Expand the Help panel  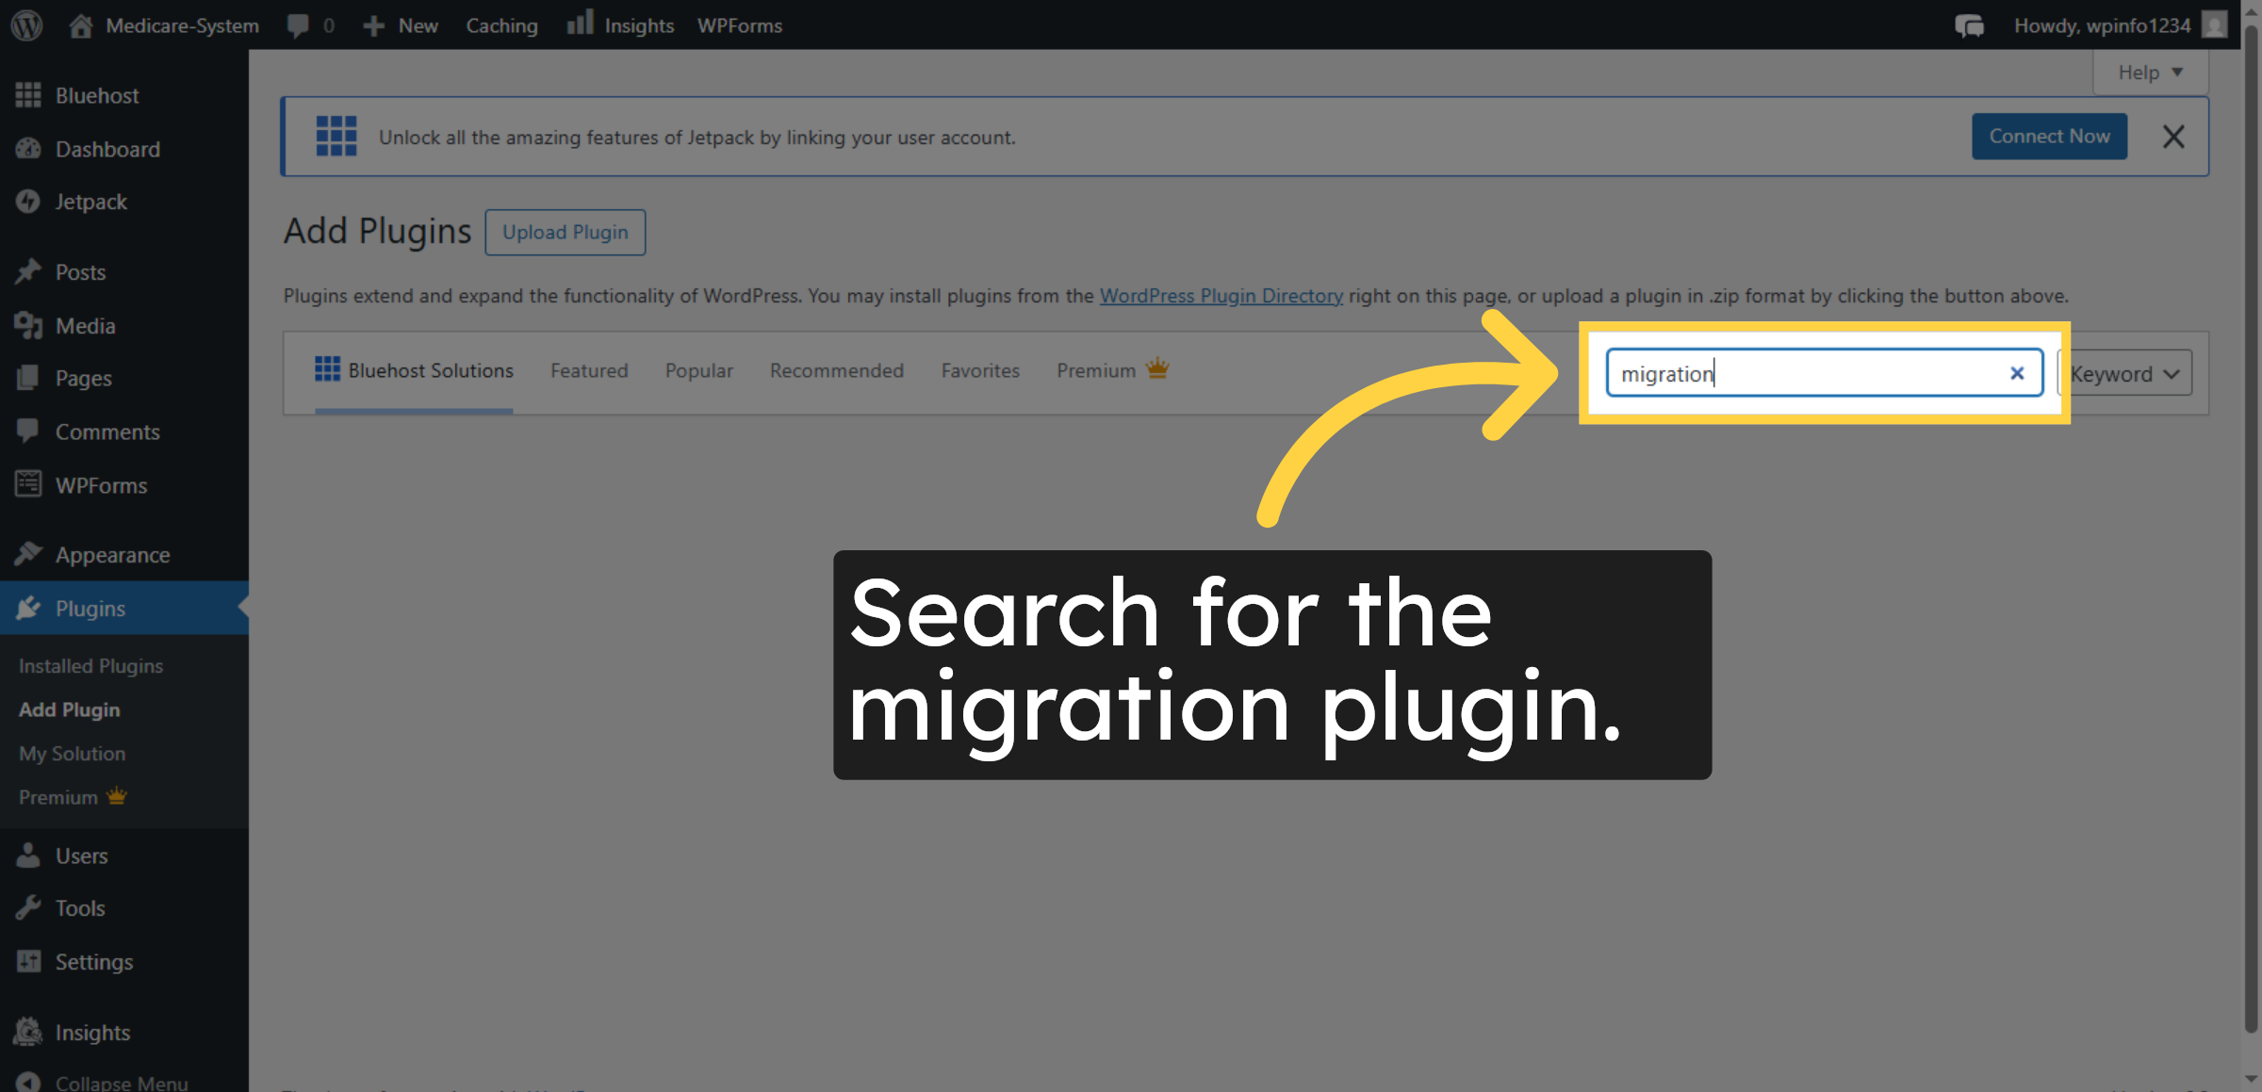(x=2150, y=72)
